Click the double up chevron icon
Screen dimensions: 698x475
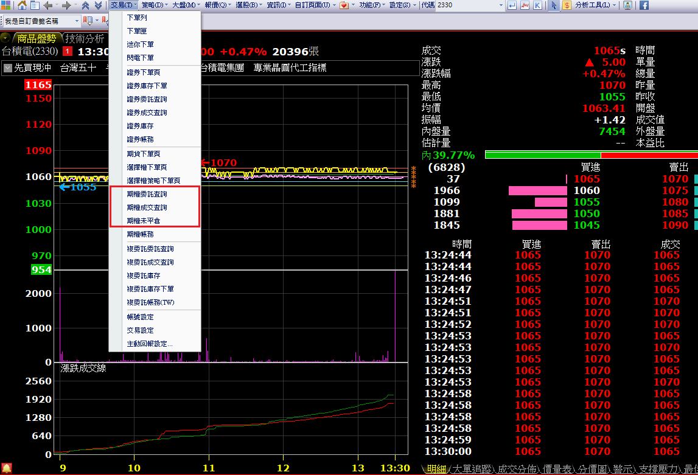tap(85, 5)
